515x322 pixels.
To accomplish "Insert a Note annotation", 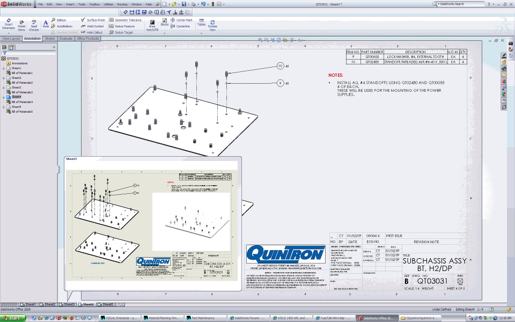I will 46,24.
